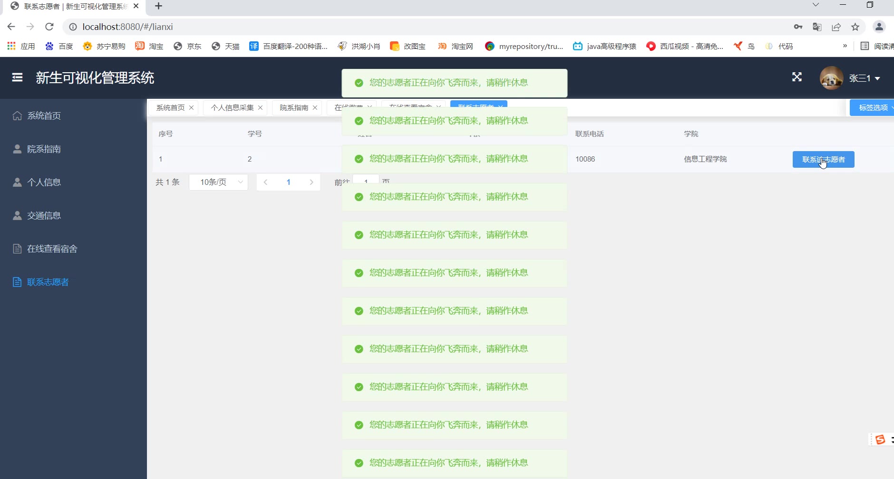Expand the hidden bookmarks chevron
This screenshot has height=479, width=894.
(845, 46)
